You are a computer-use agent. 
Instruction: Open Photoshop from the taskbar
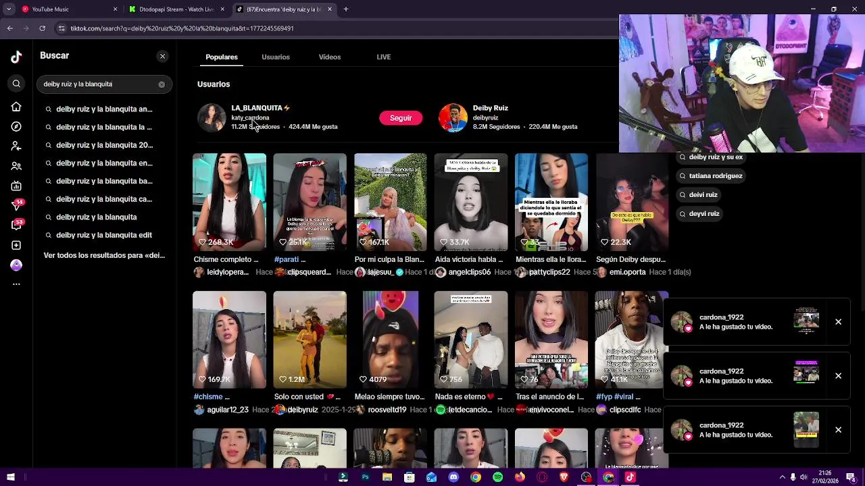point(365,477)
